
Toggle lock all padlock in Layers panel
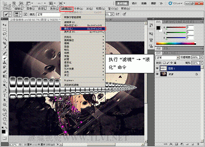coord(175,63)
